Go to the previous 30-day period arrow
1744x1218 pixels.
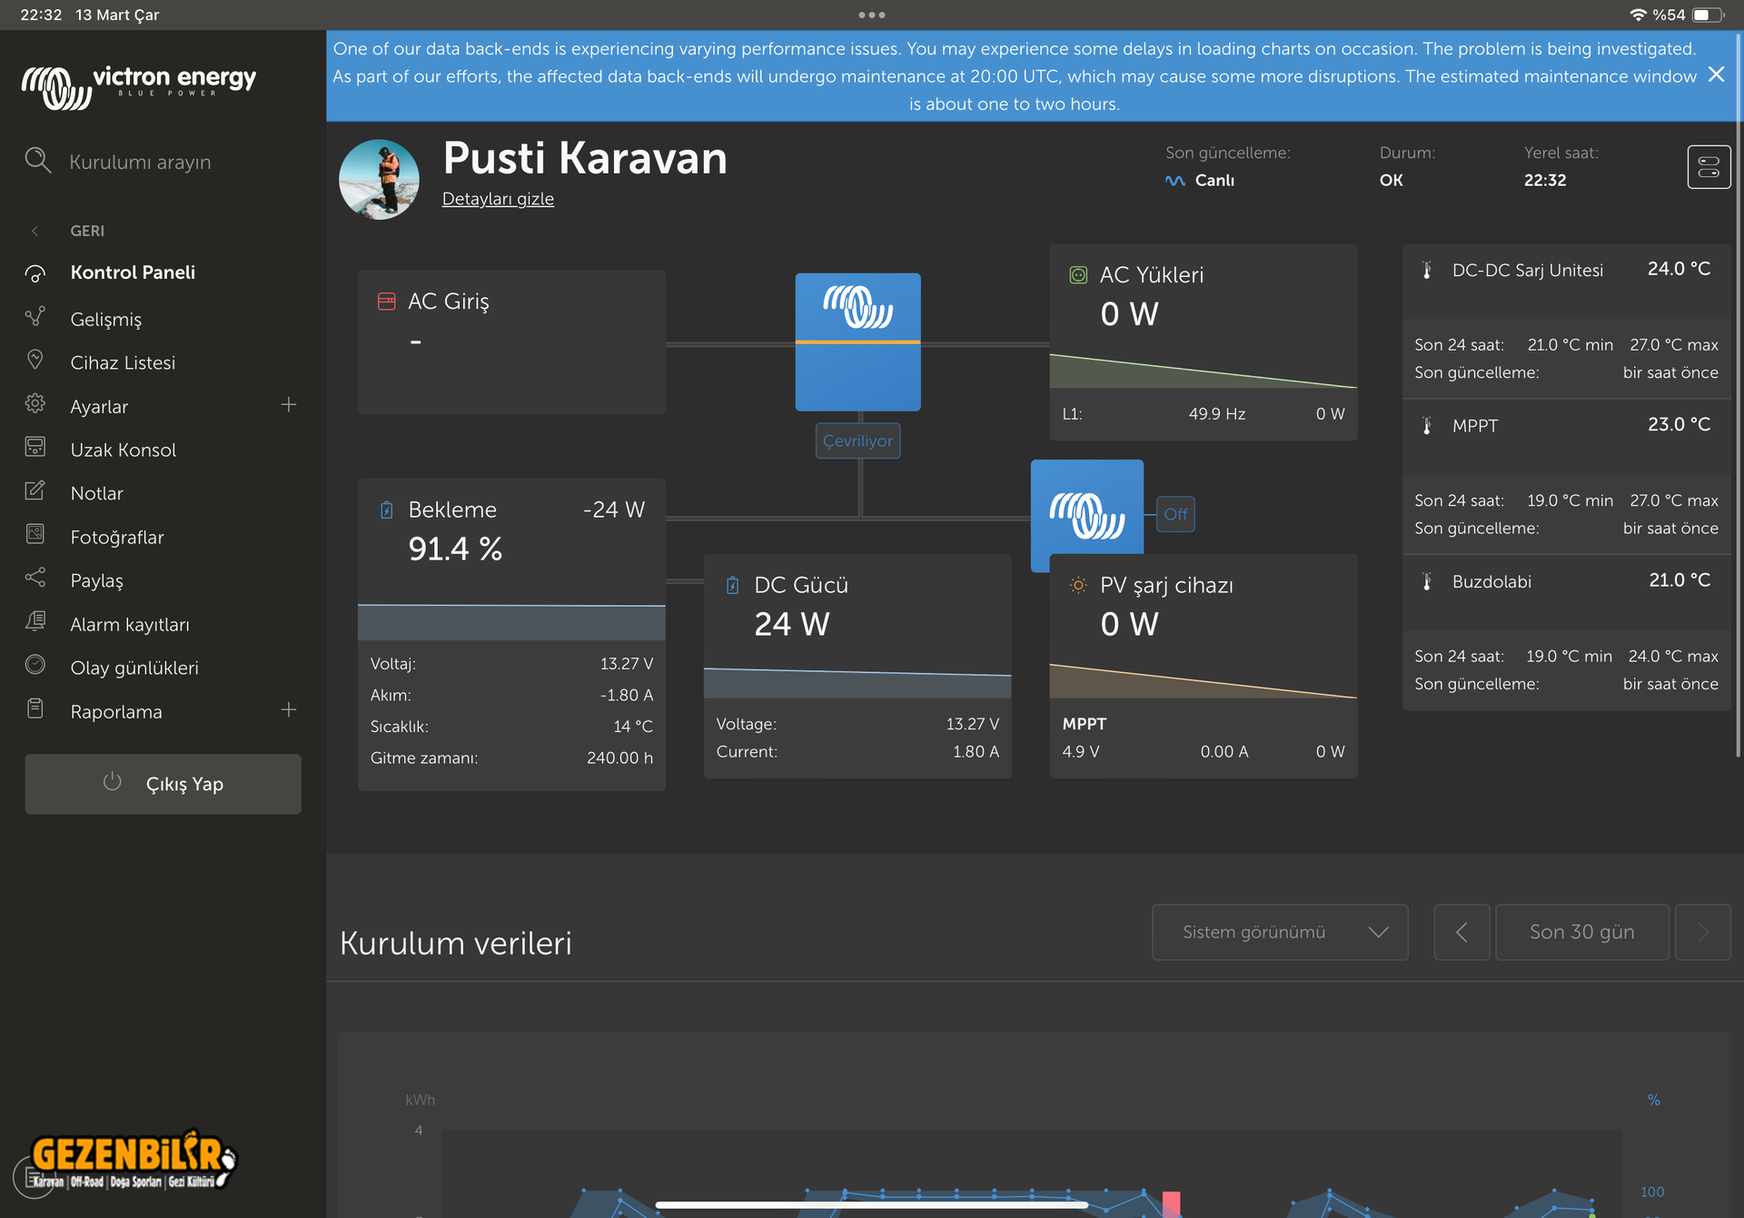(1461, 932)
